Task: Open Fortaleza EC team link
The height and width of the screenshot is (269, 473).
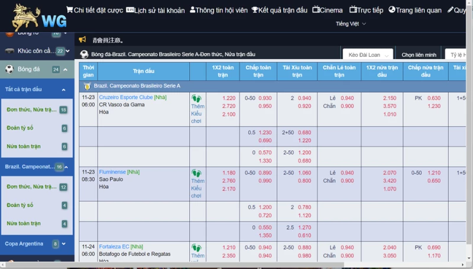Action: [x=114, y=247]
